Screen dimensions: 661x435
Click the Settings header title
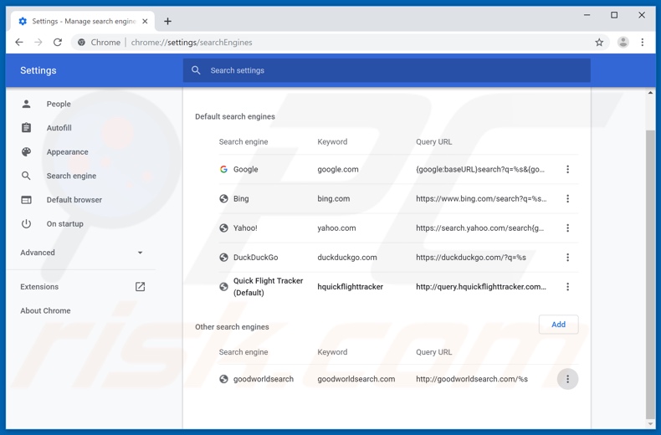tap(38, 70)
